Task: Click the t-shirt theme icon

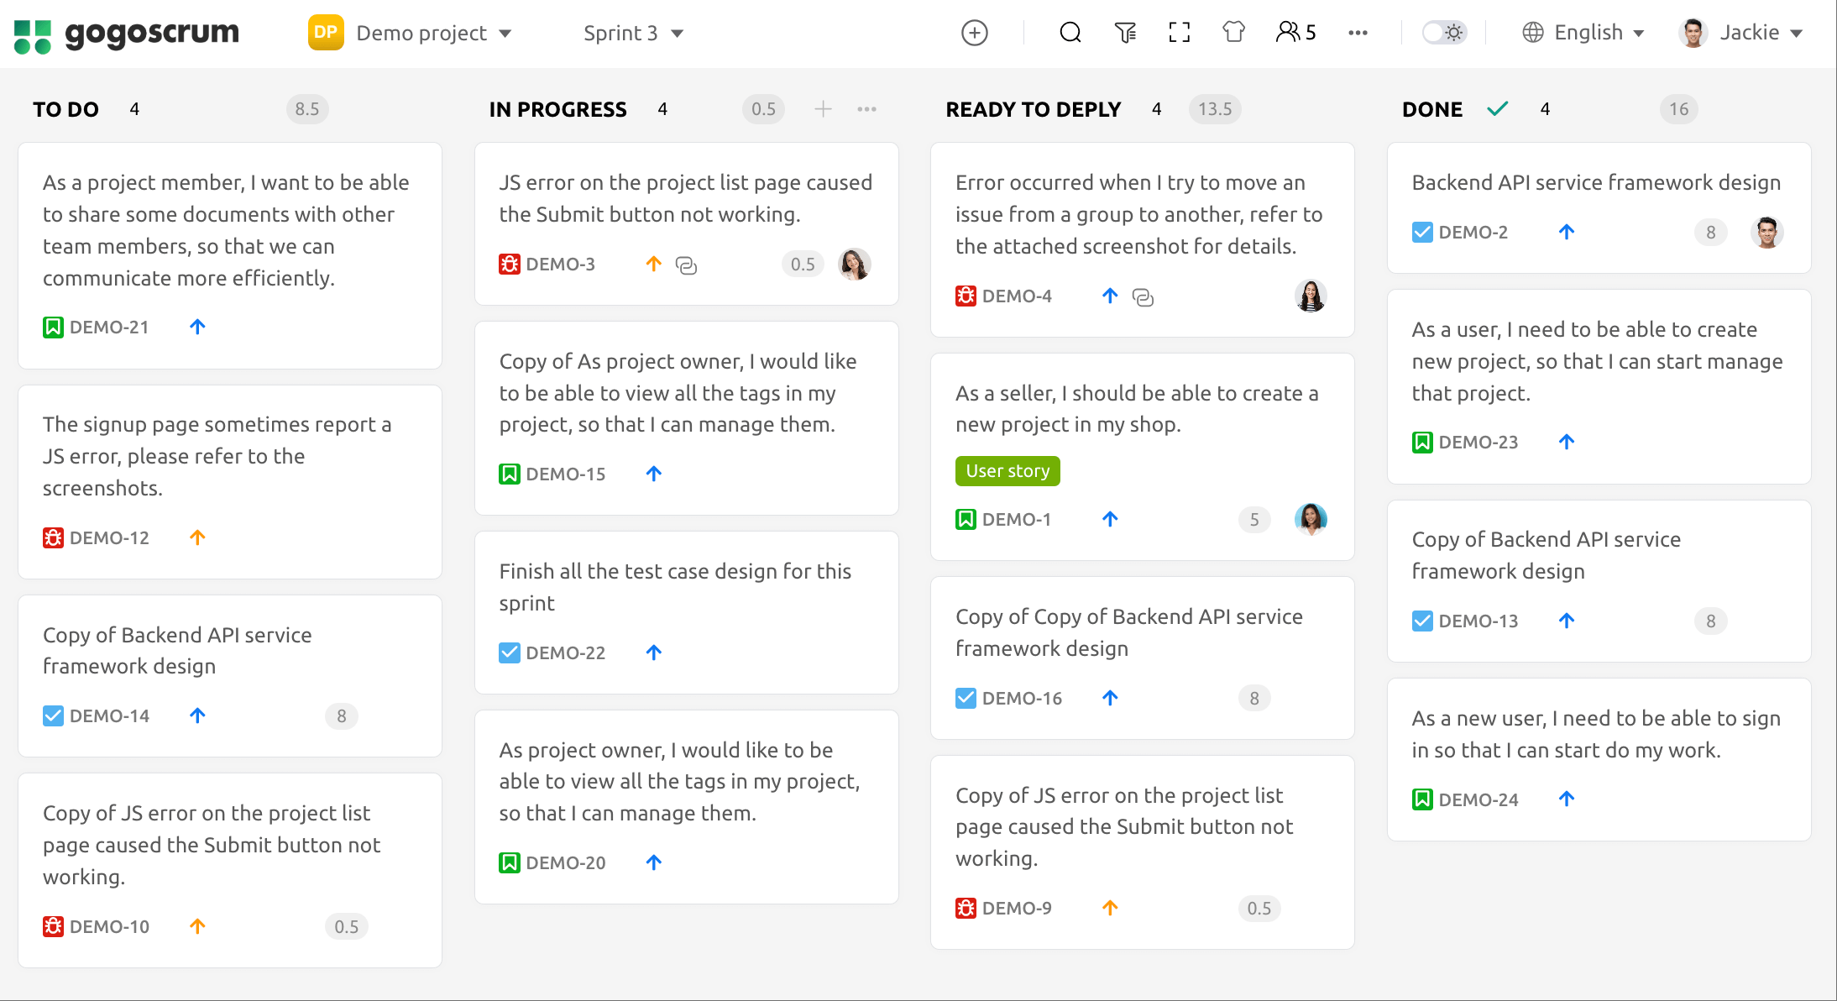Action: coord(1233,33)
